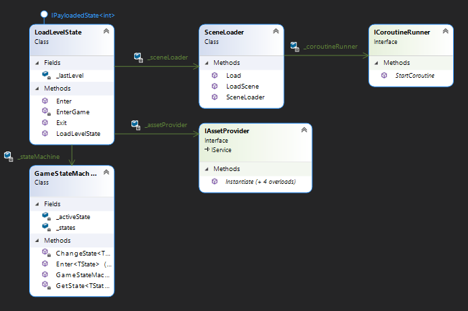The height and width of the screenshot is (311, 468).
Task: Select the LoadScene method name
Action: click(242, 87)
